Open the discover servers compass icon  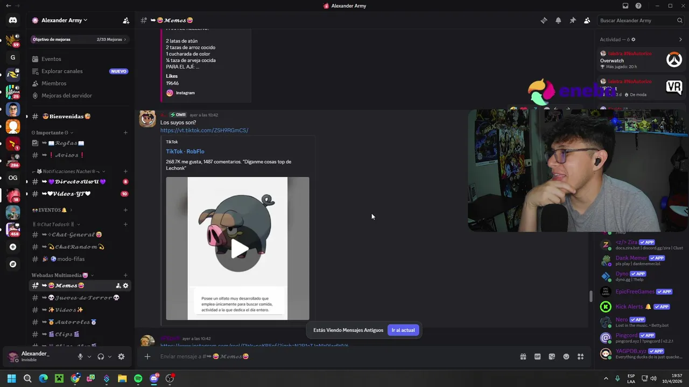(x=13, y=264)
